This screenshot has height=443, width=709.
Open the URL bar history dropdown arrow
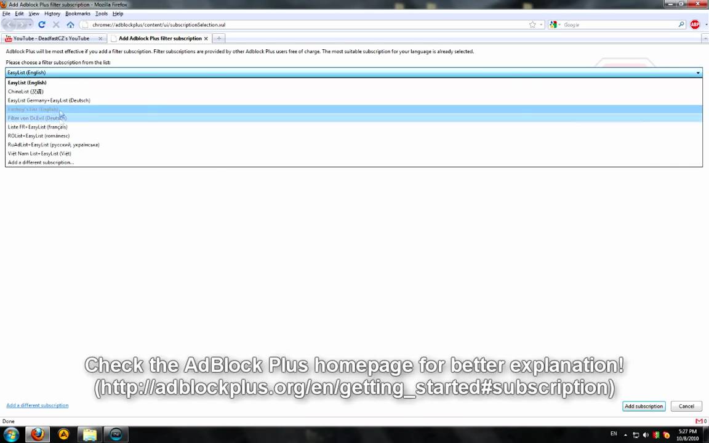541,25
